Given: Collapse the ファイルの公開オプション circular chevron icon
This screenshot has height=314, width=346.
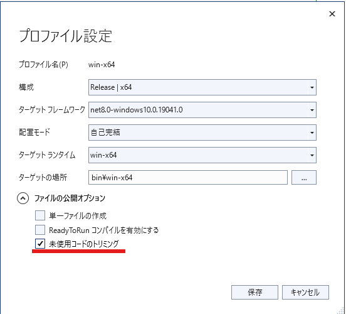Looking at the screenshot, I should (x=23, y=198).
